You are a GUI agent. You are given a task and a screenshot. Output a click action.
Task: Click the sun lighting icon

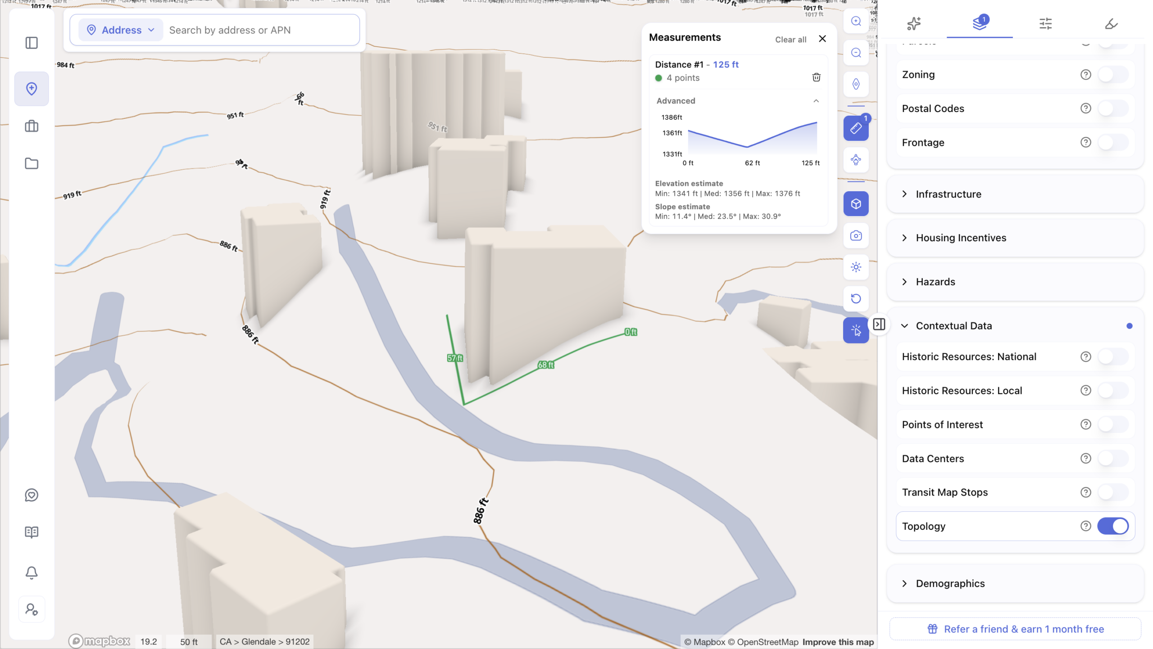pos(856,267)
